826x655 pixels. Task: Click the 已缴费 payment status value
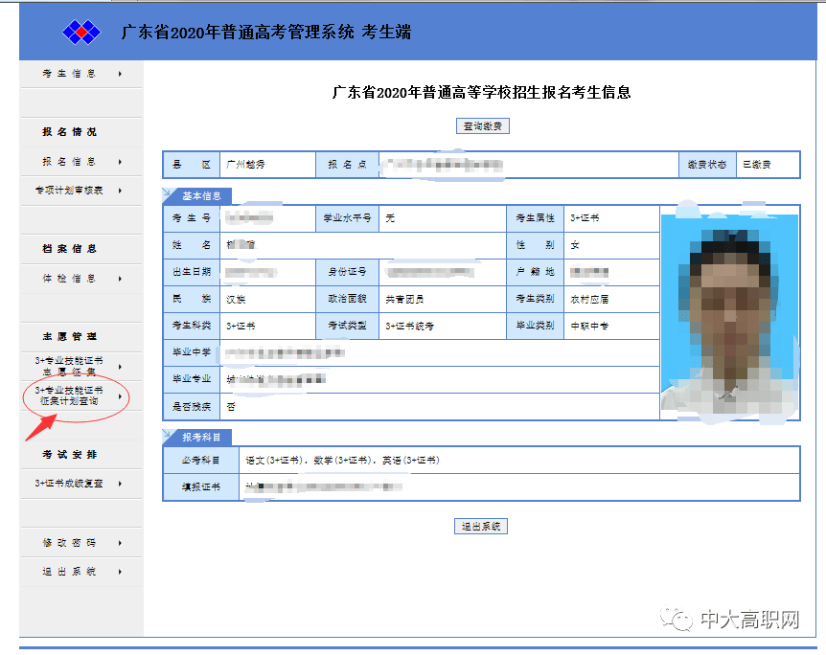click(756, 165)
